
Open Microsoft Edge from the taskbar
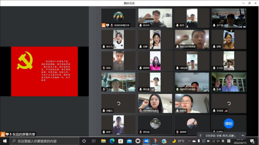pyautogui.click(x=112, y=141)
